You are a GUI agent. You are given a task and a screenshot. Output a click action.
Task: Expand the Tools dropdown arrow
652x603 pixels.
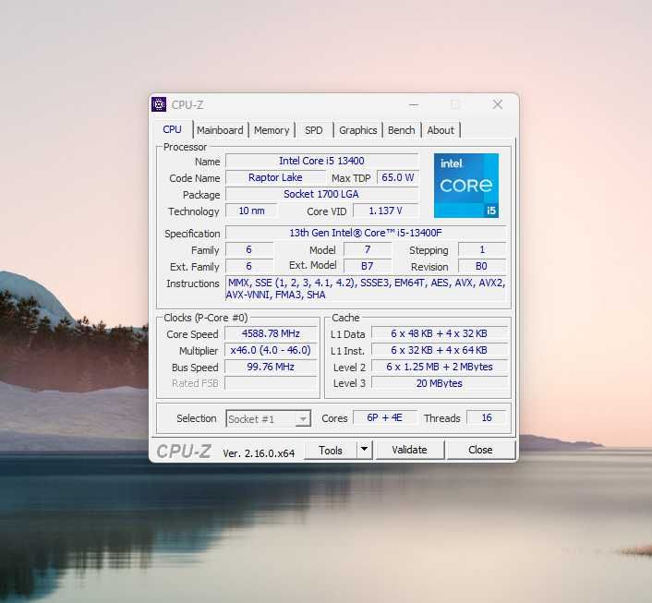tap(364, 450)
